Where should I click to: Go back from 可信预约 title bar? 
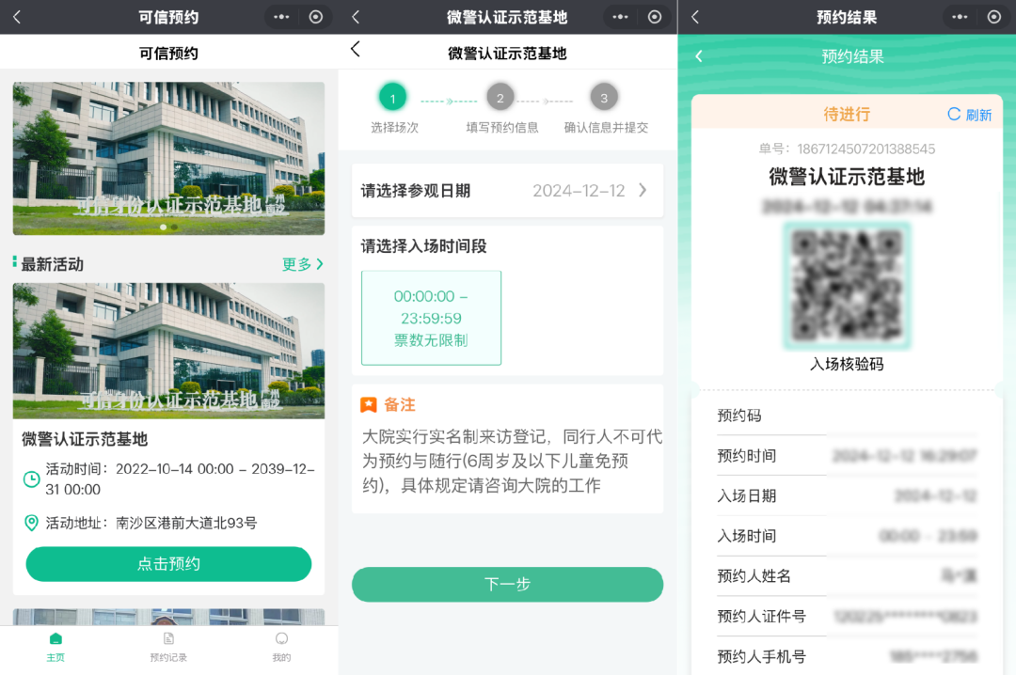[17, 17]
